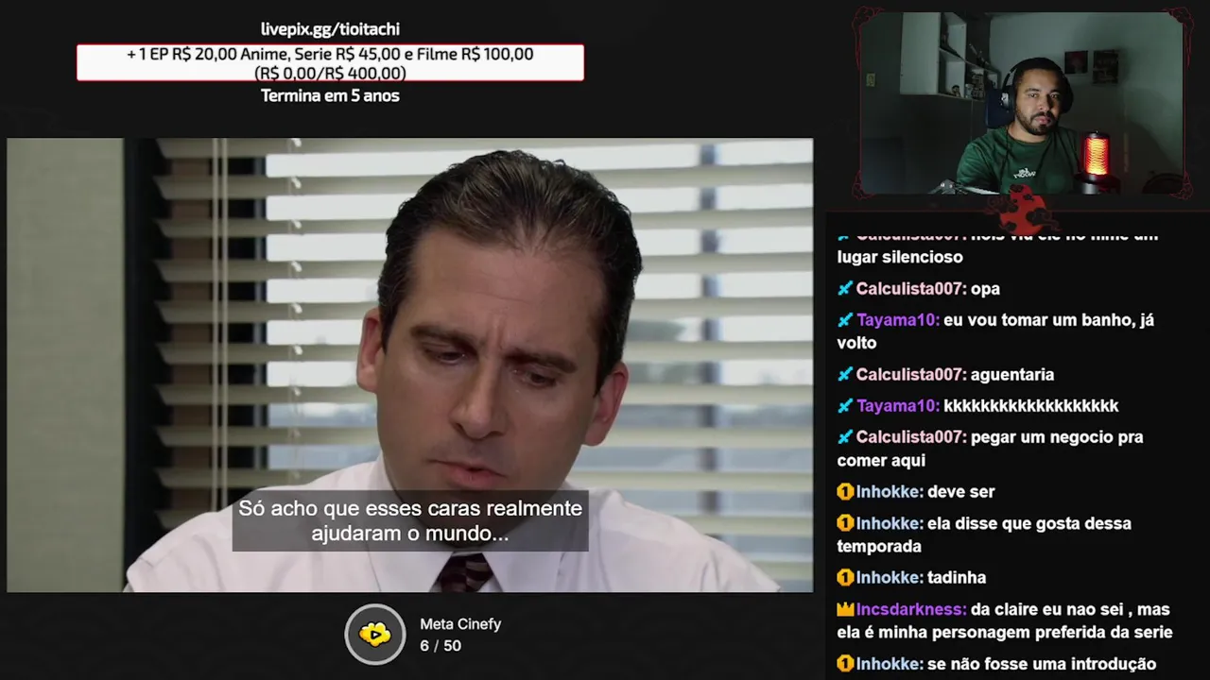Click chat message text 'kkkkkkkkkkkkkkkkkk'
Image resolution: width=1210 pixels, height=680 pixels.
point(1031,406)
